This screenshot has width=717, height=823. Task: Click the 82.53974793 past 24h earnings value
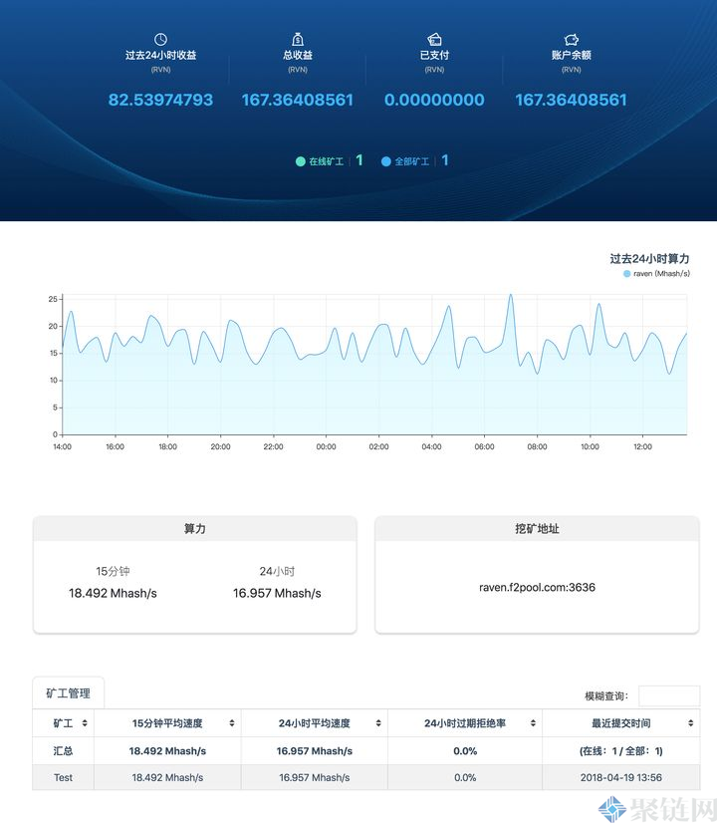click(x=160, y=100)
